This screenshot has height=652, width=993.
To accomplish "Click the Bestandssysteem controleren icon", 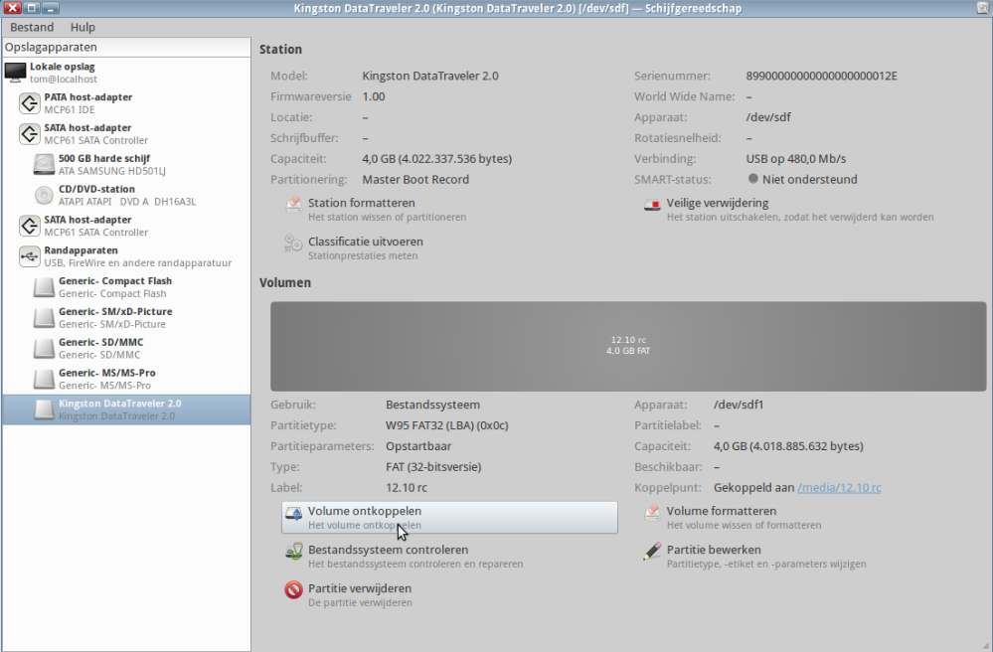I will click(x=294, y=552).
